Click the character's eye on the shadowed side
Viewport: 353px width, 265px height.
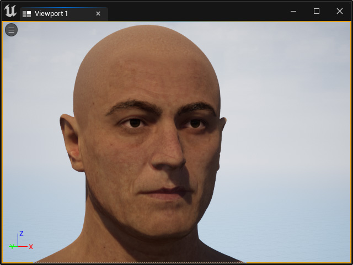[195, 124]
